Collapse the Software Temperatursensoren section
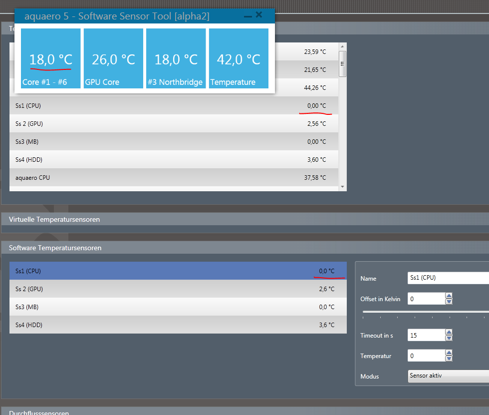This screenshot has height=415, width=489. (245, 248)
